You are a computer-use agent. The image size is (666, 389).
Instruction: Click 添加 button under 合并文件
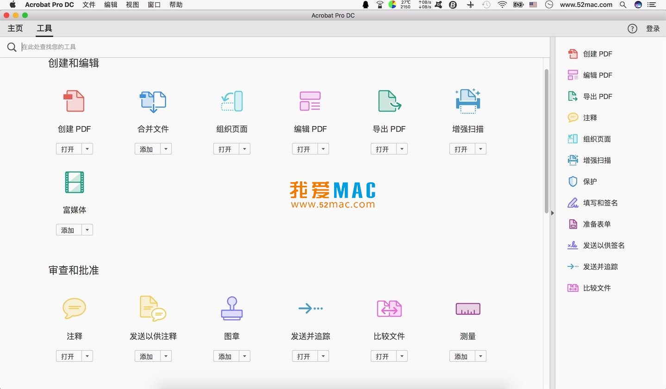(148, 149)
